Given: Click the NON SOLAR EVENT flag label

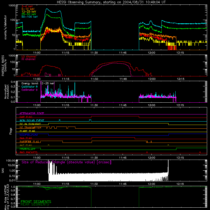Looking at the screenshot, I should click(32, 120).
